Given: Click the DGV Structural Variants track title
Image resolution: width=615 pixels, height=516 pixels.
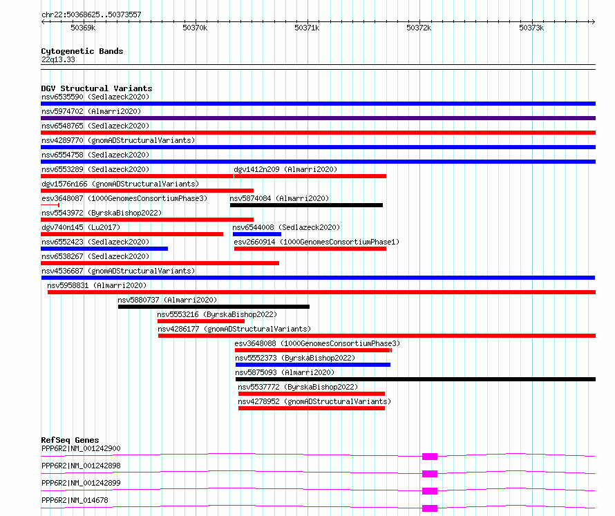Looking at the screenshot, I should click(x=97, y=88).
